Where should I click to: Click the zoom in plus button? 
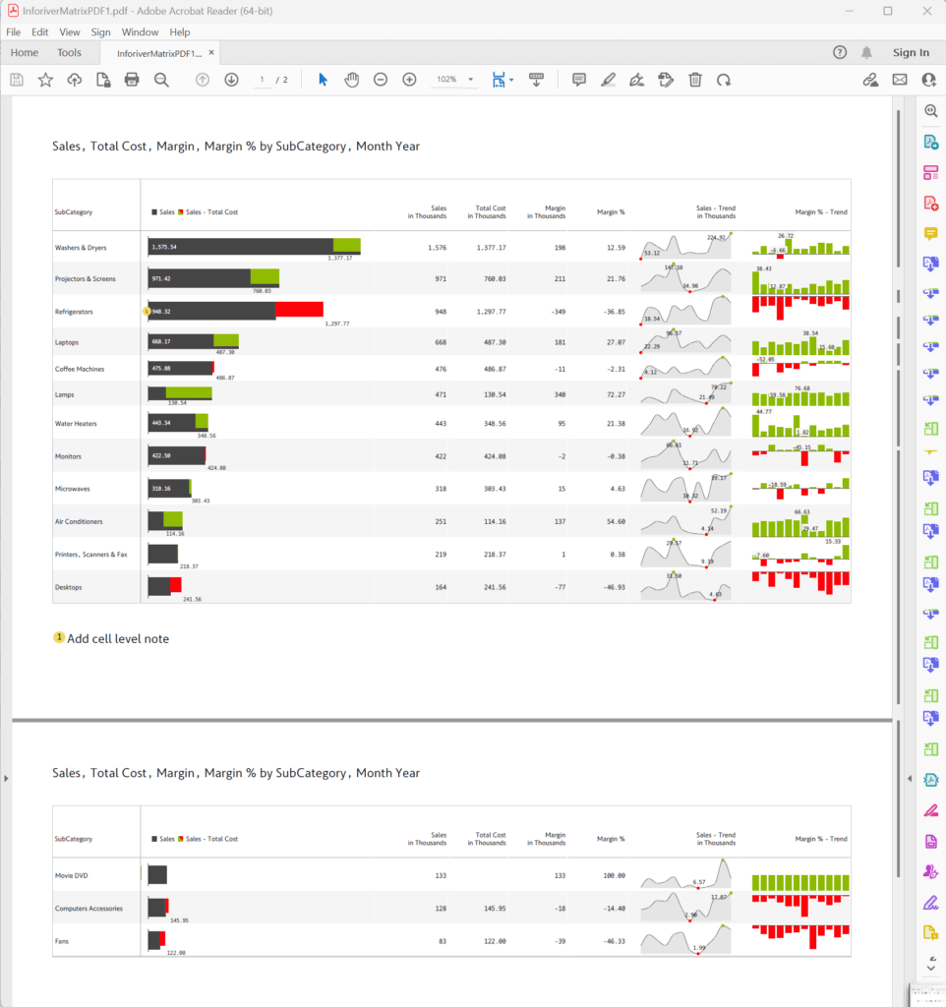[x=409, y=80]
